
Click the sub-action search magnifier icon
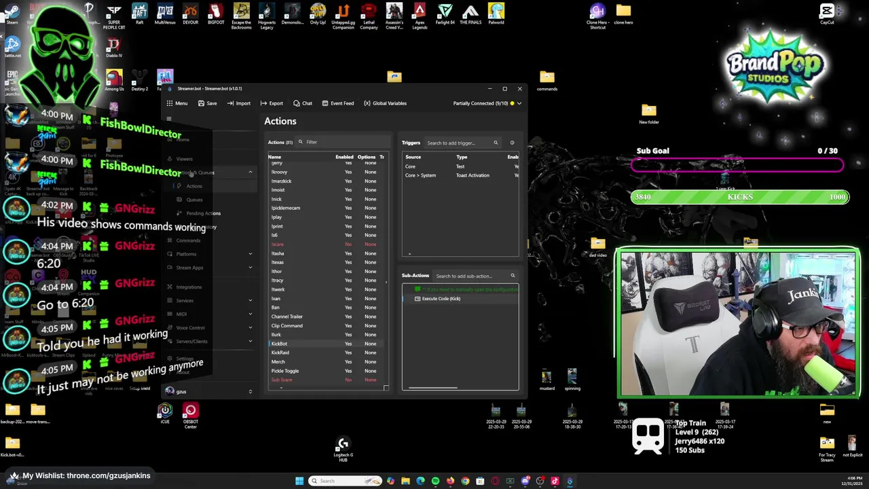point(513,276)
